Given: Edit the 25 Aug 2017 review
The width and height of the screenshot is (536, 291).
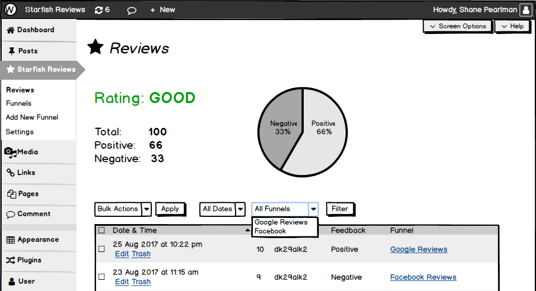Looking at the screenshot, I should tap(122, 254).
